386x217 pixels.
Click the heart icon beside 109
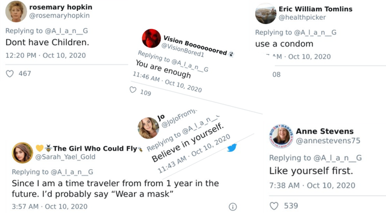click(133, 90)
